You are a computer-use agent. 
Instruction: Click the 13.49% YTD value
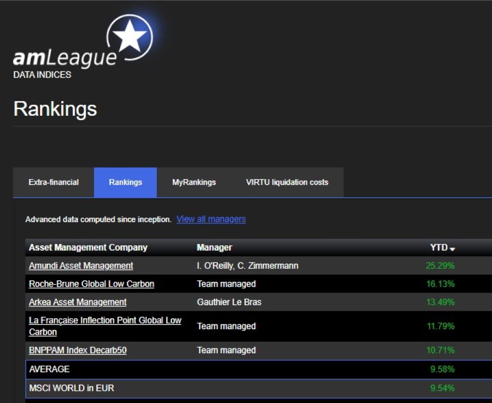tap(440, 302)
